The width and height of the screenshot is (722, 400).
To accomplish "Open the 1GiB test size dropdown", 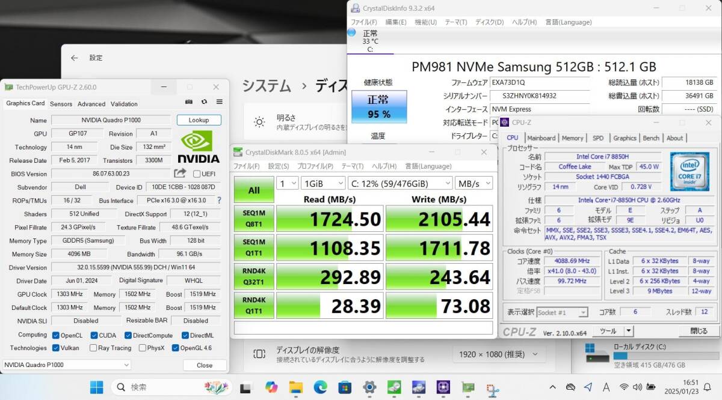I will point(322,183).
